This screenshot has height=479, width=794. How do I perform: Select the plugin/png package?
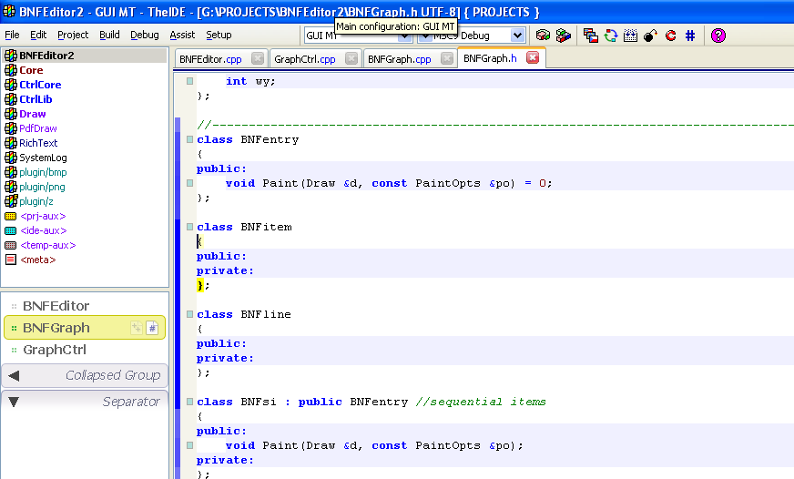pos(43,187)
